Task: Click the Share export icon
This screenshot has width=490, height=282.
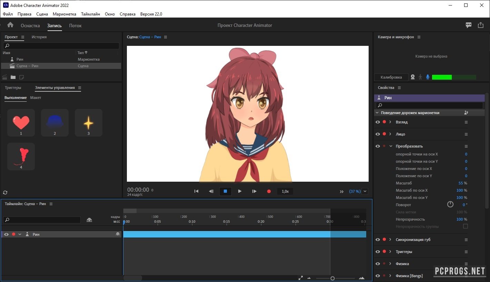Action: click(481, 25)
